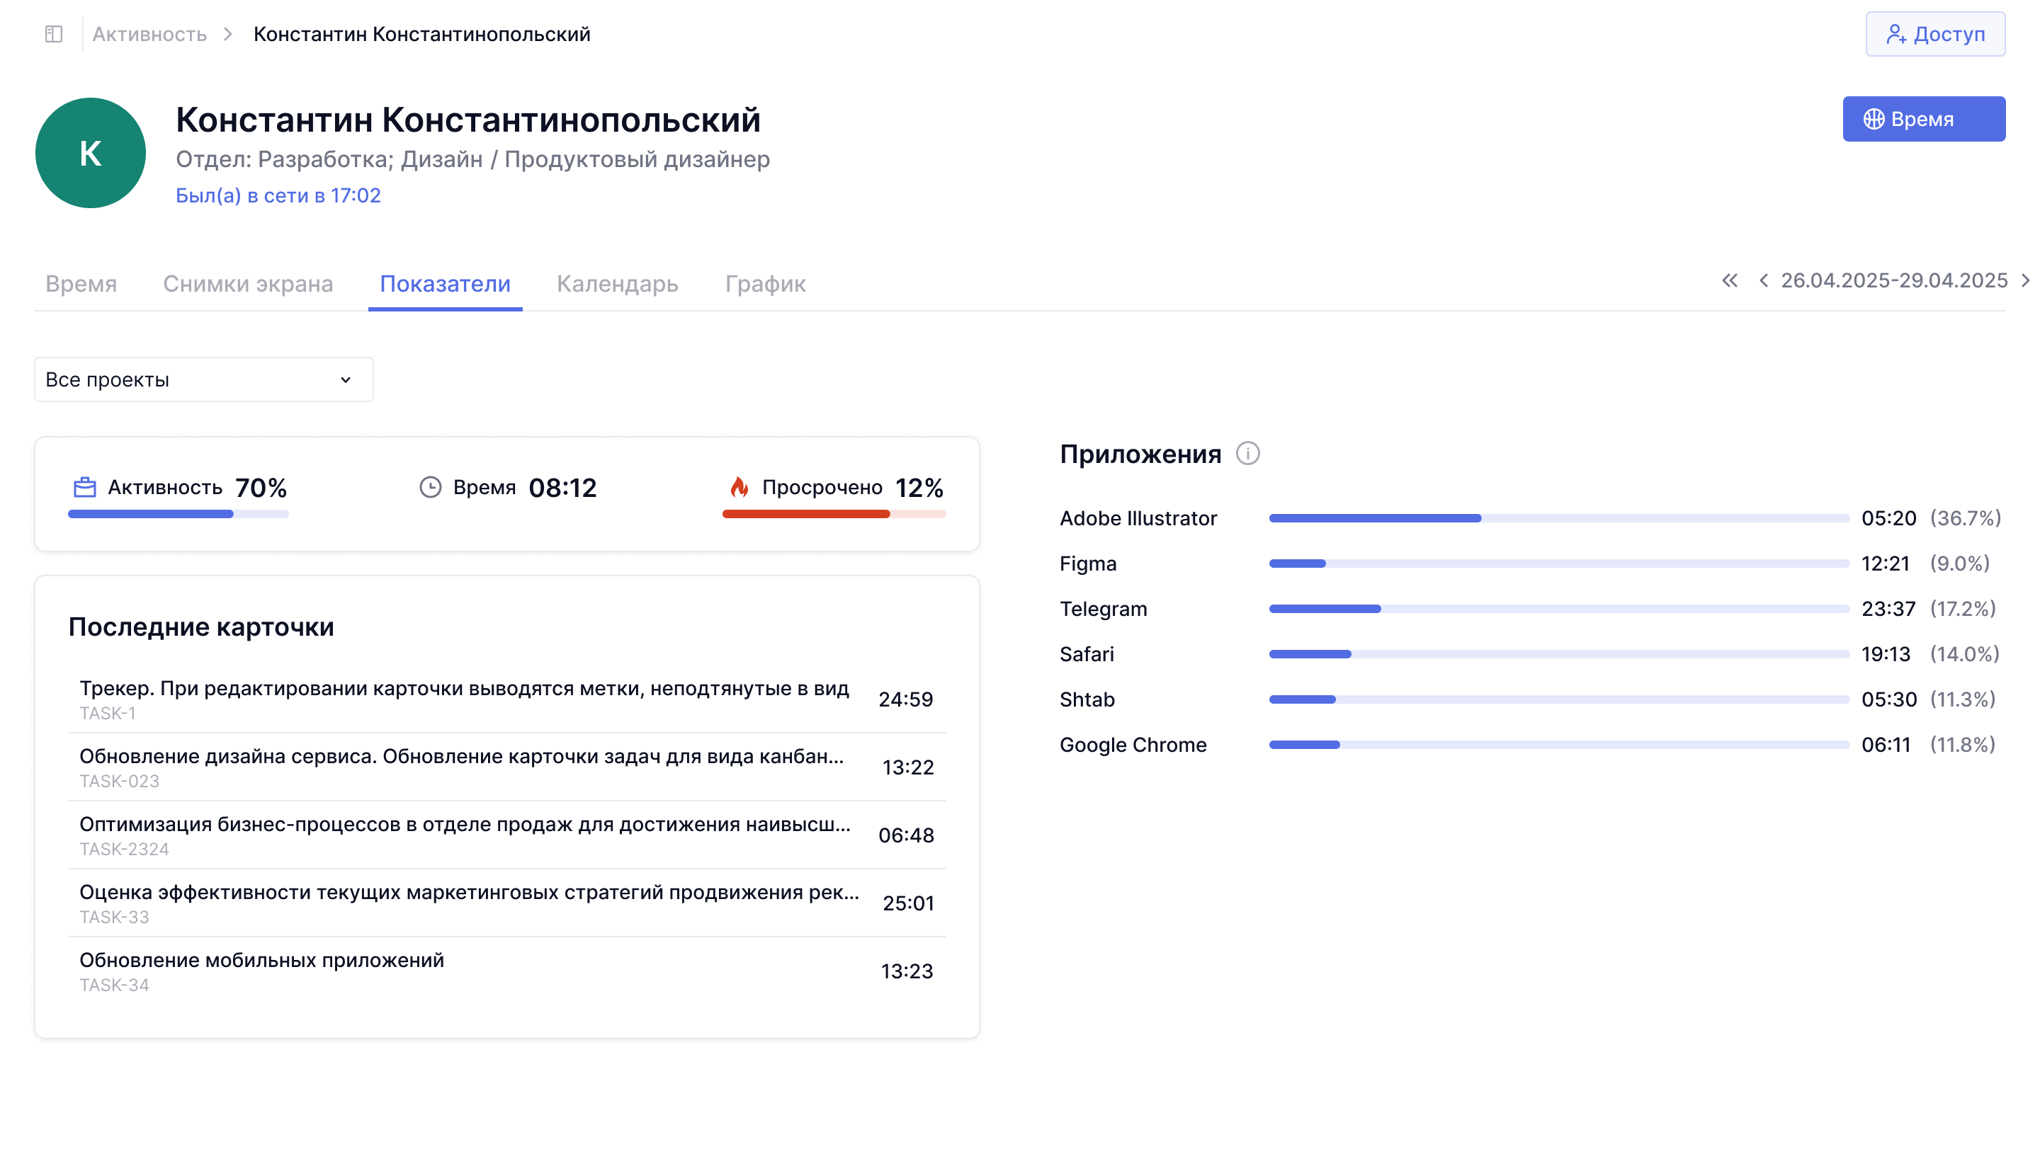Click the Последние карточки heading
2040x1161 pixels.
tap(201, 627)
